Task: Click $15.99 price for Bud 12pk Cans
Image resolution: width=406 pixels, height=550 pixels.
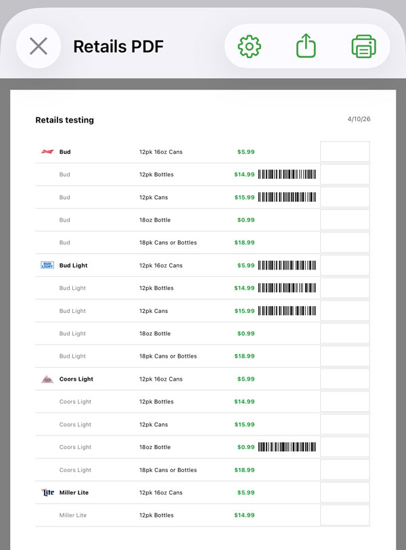Action: (244, 197)
